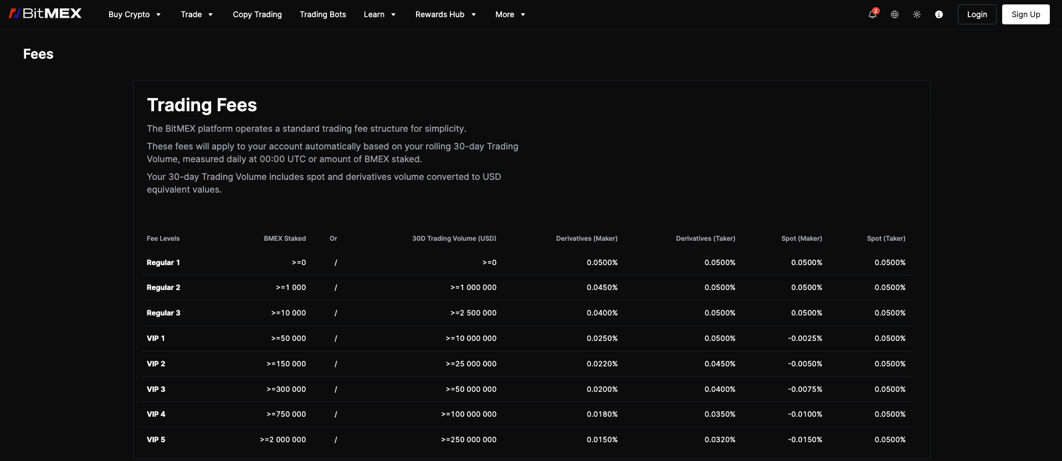This screenshot has width=1062, height=461.
Task: Click the >=100 000 000 trading volume cell
Action: pyautogui.click(x=469, y=414)
